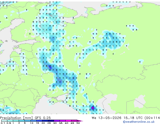Click the 45–50 mm legend swatch
The height and width of the screenshot is (124, 160).
(x=74, y=121)
